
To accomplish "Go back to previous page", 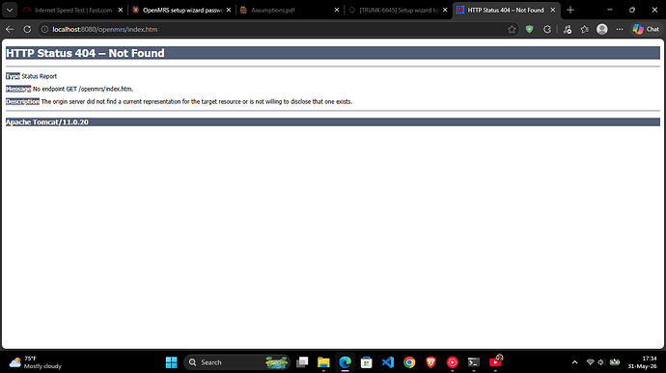I will [10, 29].
